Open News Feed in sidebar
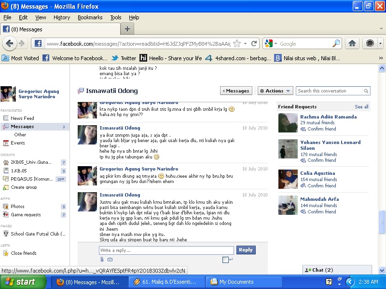 point(22,118)
